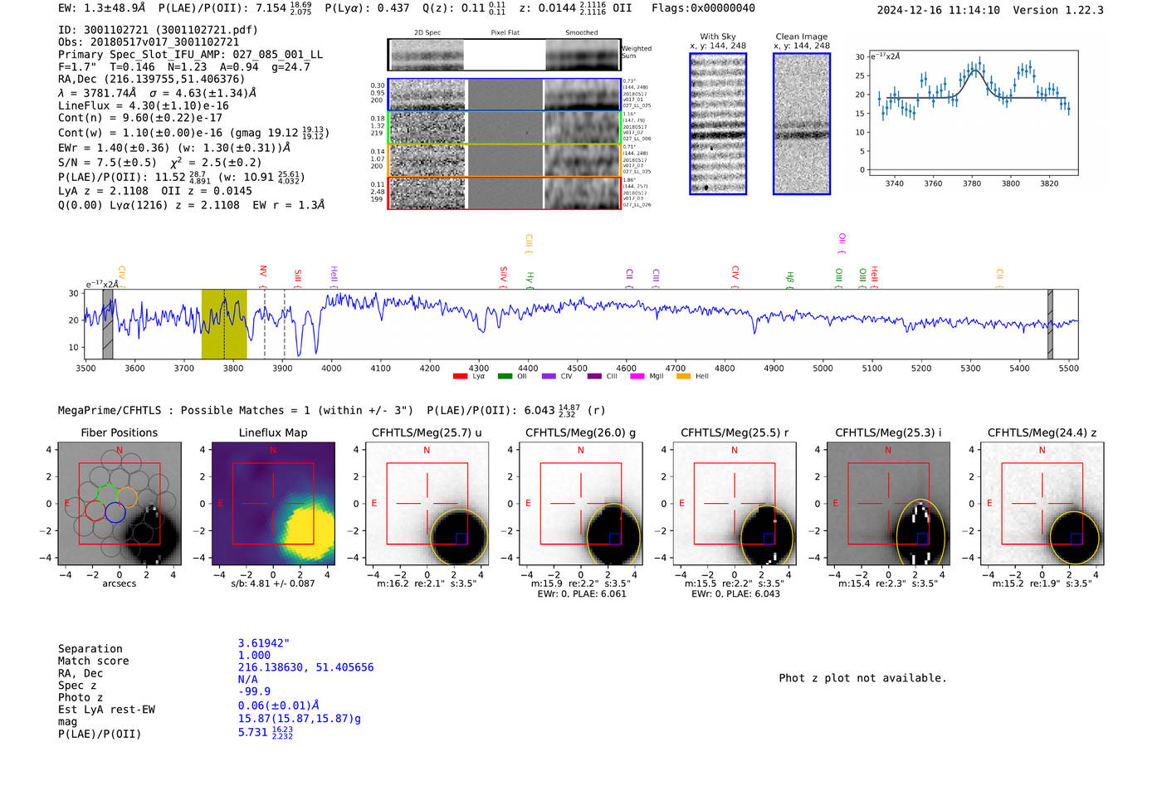Select the yellow highlighted emission region near 3780

coord(224,324)
